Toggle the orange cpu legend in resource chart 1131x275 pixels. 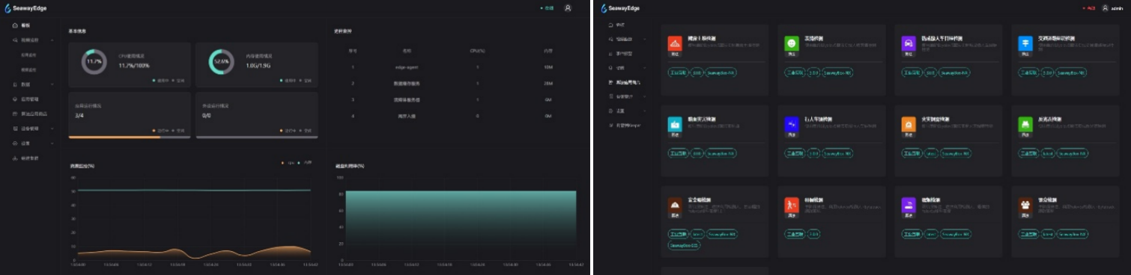(287, 162)
